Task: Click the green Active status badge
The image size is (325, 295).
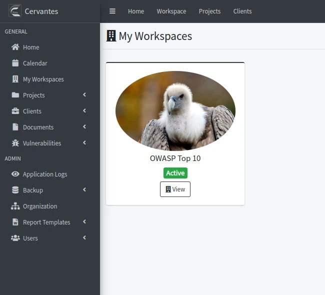Action: pos(175,173)
